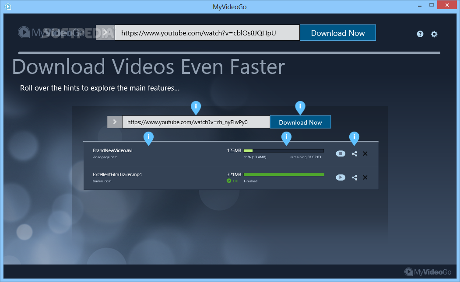
Task: Click the Finished status text
Action: [250, 181]
